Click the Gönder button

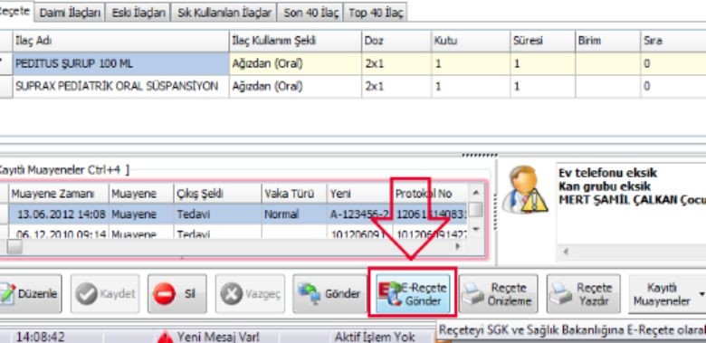tap(329, 294)
